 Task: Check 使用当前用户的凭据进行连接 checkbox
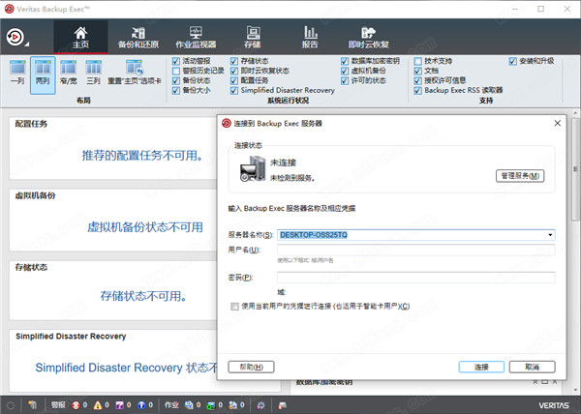pos(234,307)
